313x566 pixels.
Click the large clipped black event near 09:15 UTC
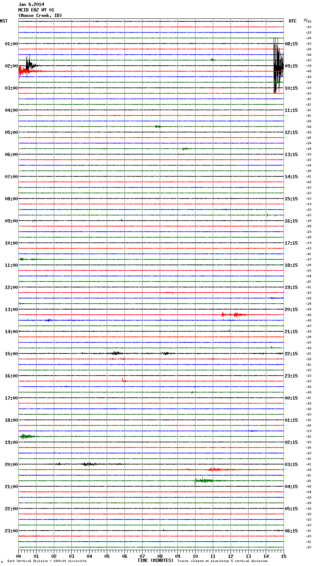coord(278,66)
